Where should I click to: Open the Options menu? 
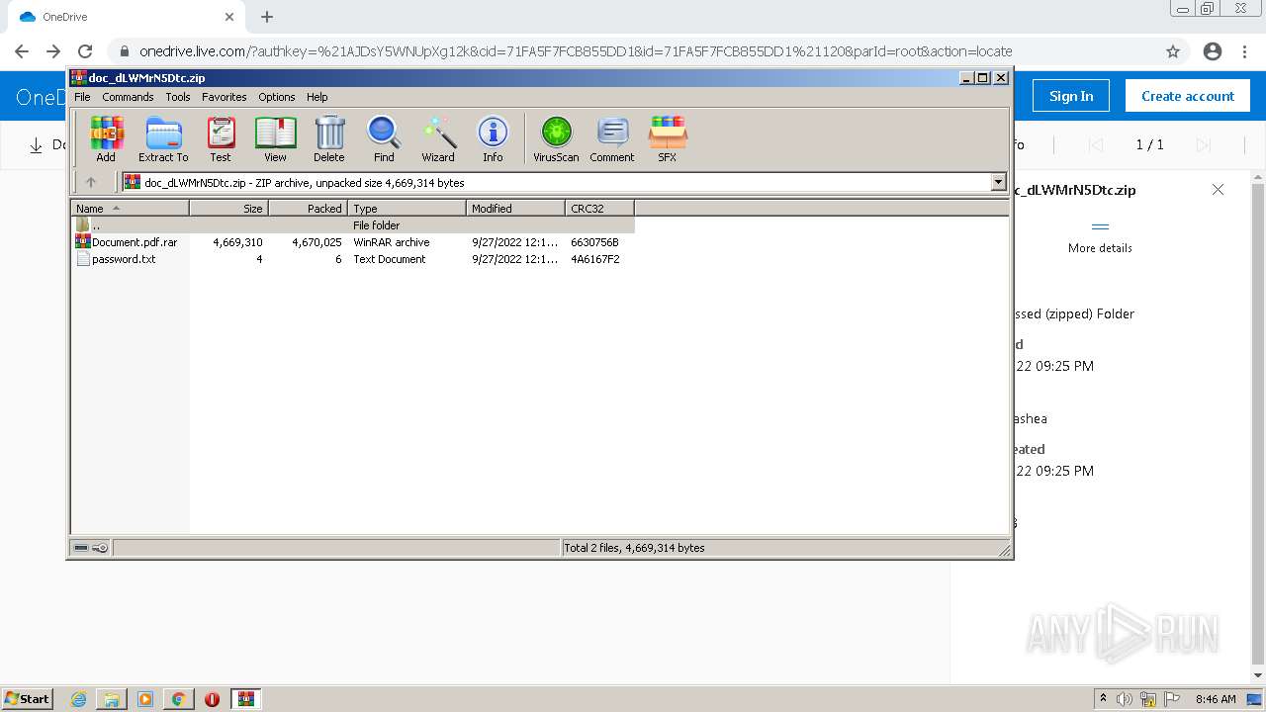tap(277, 97)
